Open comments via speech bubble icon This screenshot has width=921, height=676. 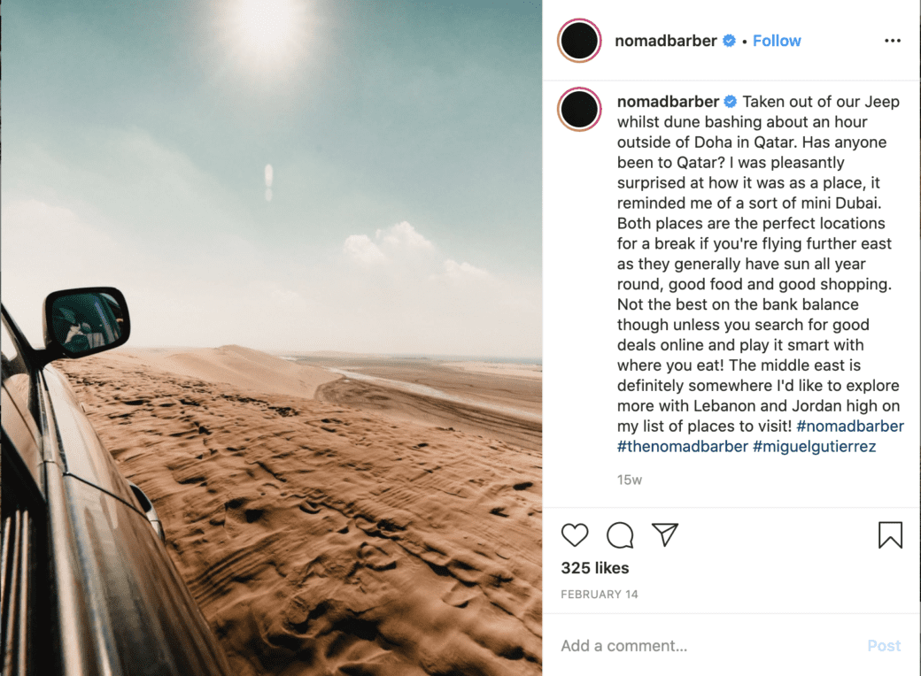(620, 534)
